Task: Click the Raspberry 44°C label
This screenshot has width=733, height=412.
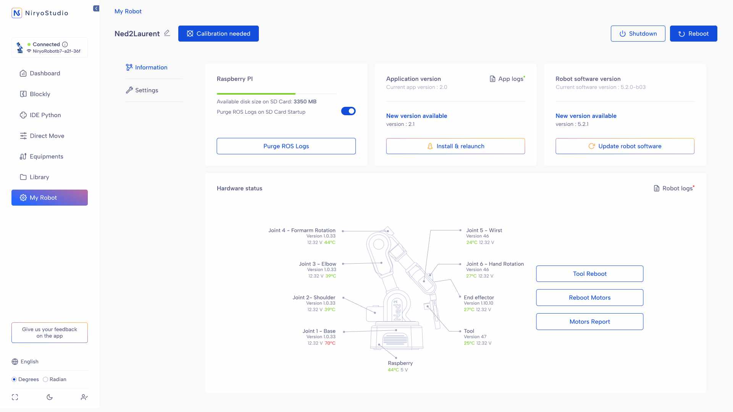Action: pos(400,366)
